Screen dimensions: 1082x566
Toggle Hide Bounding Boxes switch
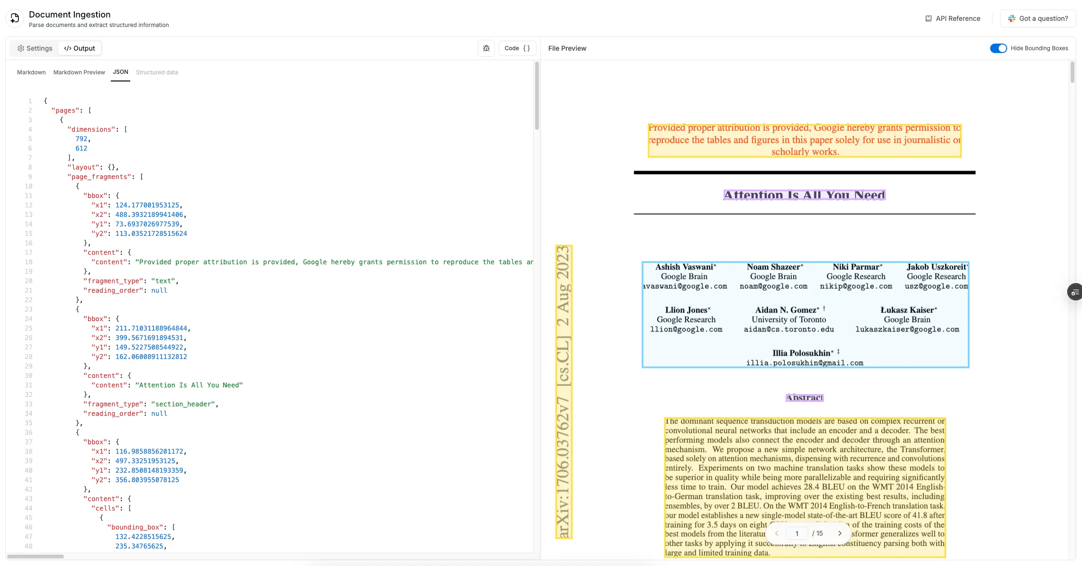[998, 48]
